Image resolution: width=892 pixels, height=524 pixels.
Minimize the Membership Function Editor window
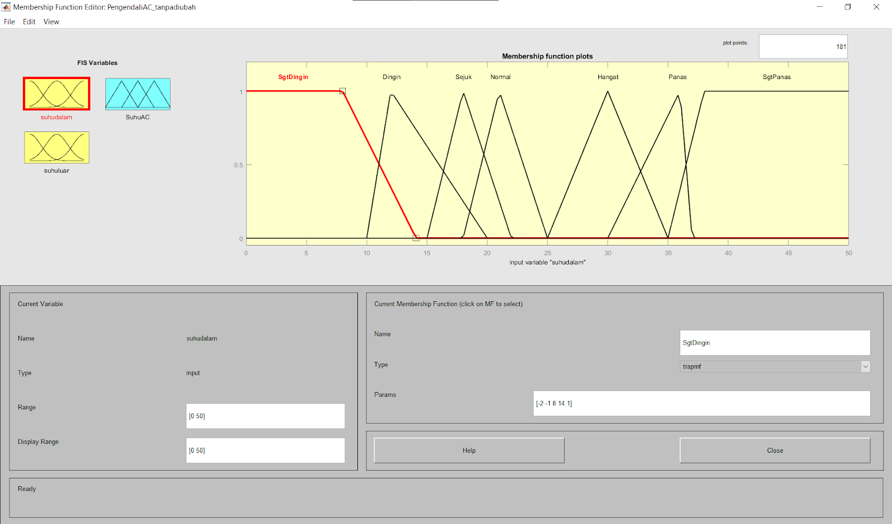[820, 7]
